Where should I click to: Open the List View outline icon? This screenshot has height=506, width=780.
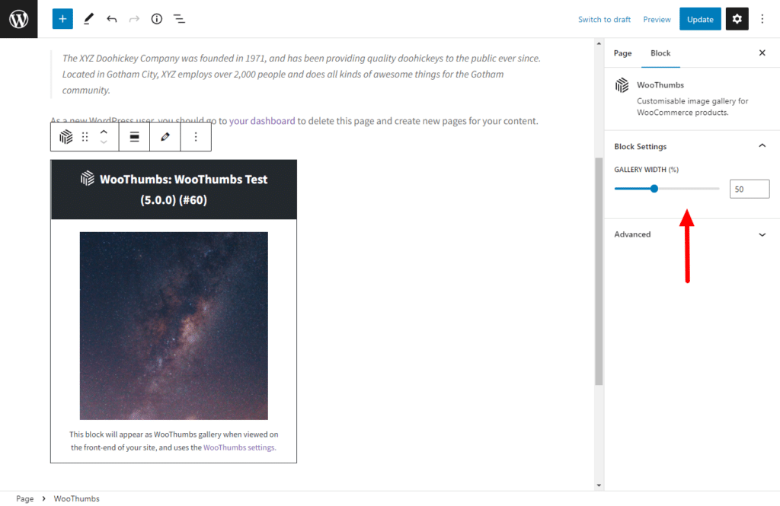179,18
